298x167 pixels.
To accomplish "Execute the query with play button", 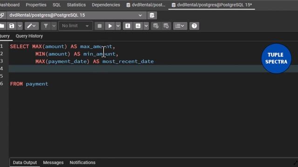I will 110,26.
